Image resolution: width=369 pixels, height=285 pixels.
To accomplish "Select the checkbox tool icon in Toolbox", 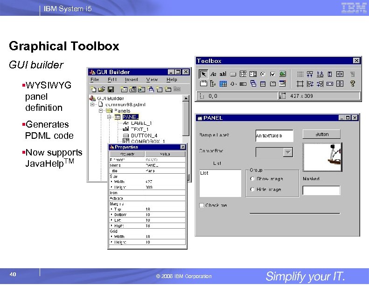I will pyautogui.click(x=272, y=74).
